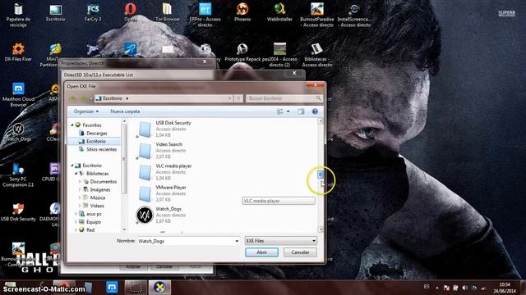
Task: Open the Tor Browser desktop folder
Action: coord(168,13)
